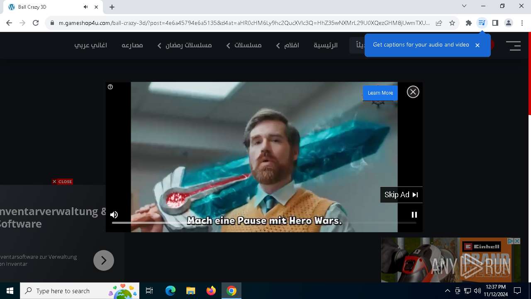Bookmark this page with star icon
The image size is (531, 299).
(x=452, y=23)
